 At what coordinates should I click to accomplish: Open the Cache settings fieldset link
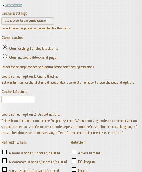pos(13,5)
